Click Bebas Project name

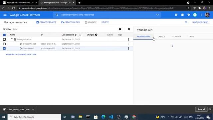(30, 44)
